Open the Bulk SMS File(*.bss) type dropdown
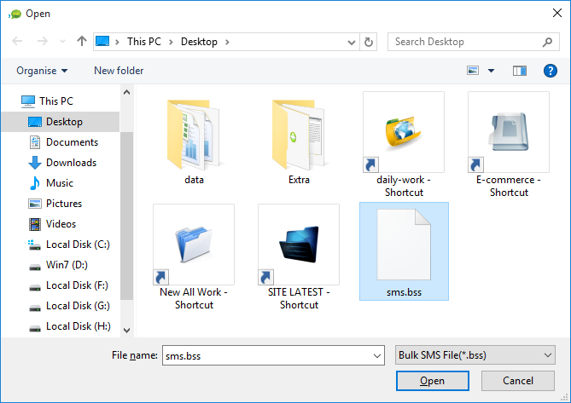Viewport: 571px width, 403px height. [475, 355]
